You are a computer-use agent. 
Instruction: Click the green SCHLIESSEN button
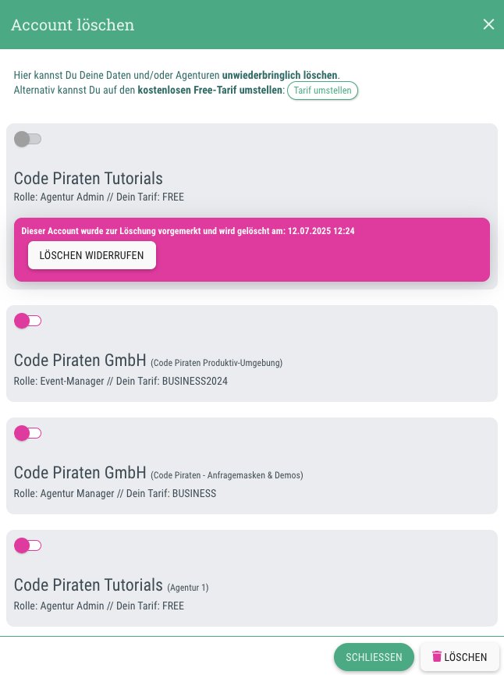pos(374,657)
